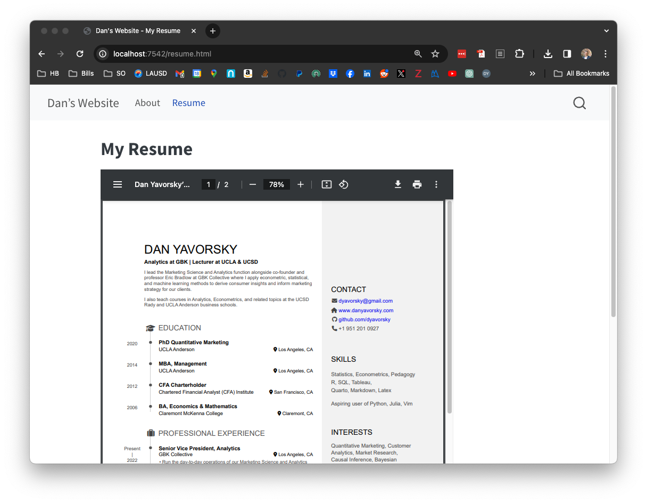The image size is (647, 503).
Task: Download the resume PDF
Action: pos(397,184)
